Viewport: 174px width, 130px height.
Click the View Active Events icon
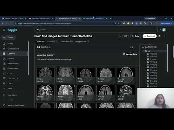pyautogui.click(x=4, y=105)
